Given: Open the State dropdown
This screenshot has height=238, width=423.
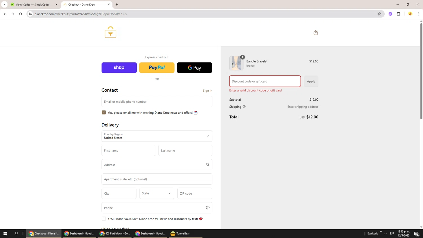Looking at the screenshot, I should [x=157, y=193].
